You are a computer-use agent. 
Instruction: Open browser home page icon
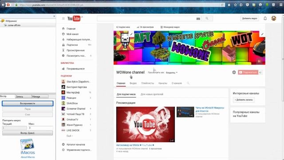pos(229,5)
